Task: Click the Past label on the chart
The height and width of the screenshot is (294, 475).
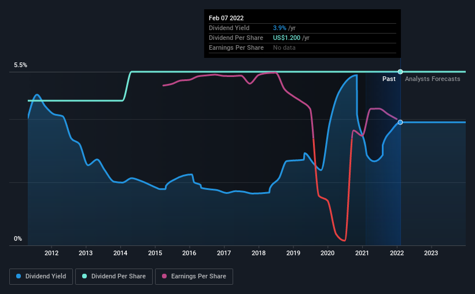Action: point(389,79)
